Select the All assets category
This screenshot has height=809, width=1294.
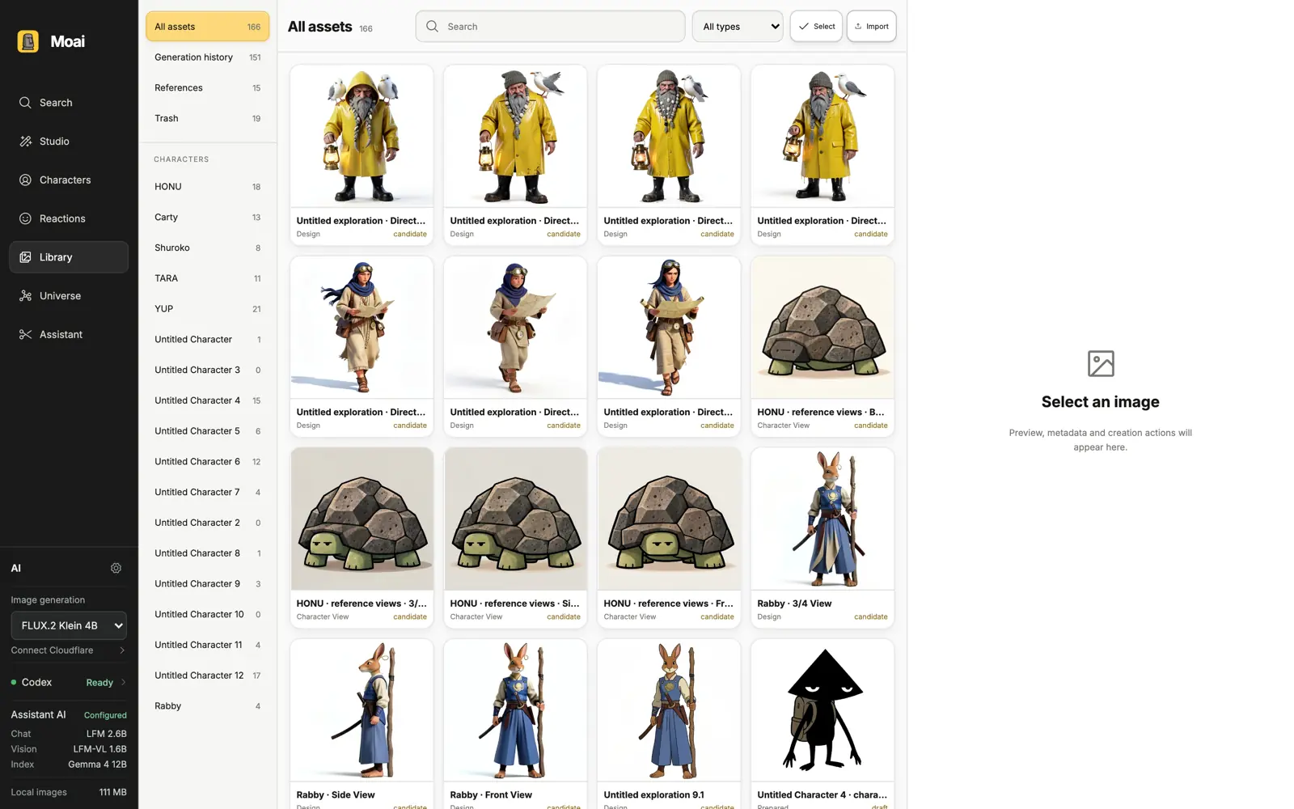(207, 27)
